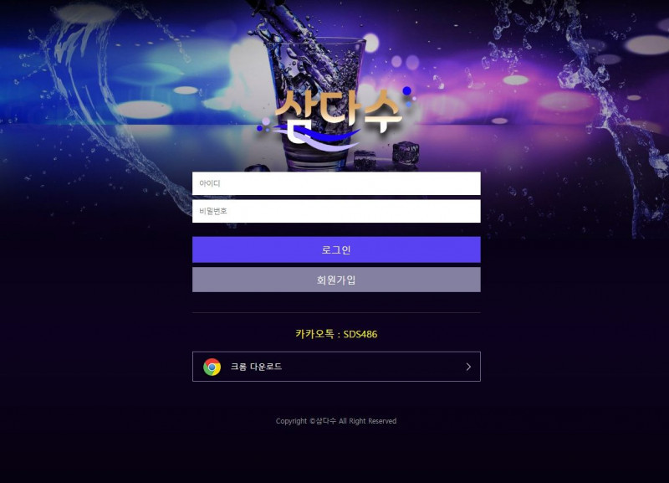The width and height of the screenshot is (669, 483).
Task: Click the Copyright 삼다수 footer text
Action: click(306, 421)
